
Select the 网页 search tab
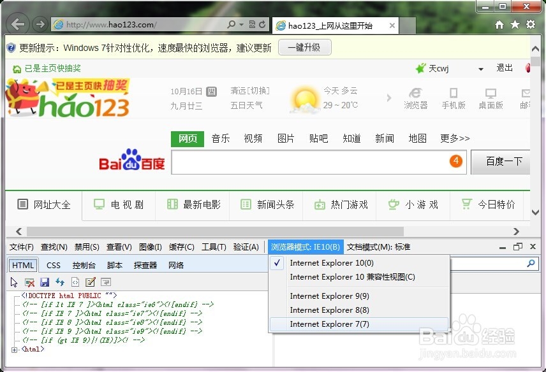coord(188,139)
